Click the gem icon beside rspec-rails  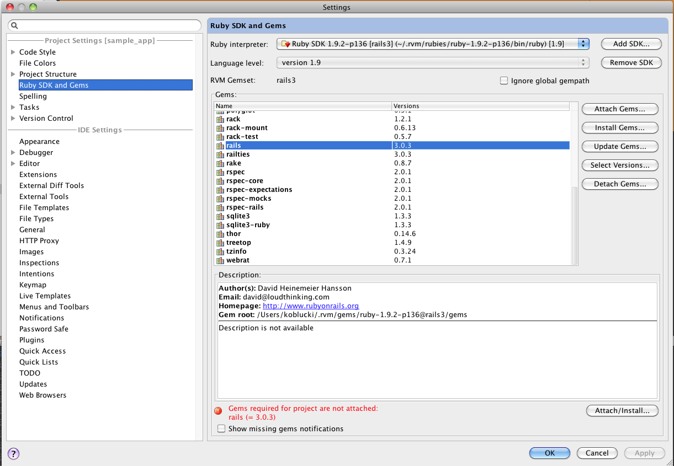coord(220,207)
